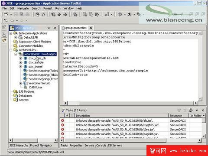Close the Tasks view
The height and width of the screenshot is (156, 208).
tap(203, 110)
